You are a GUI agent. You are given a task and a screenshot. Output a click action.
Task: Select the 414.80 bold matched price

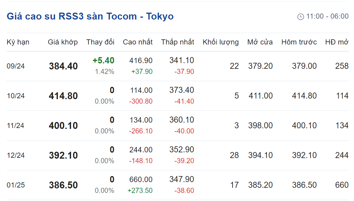tap(63, 96)
